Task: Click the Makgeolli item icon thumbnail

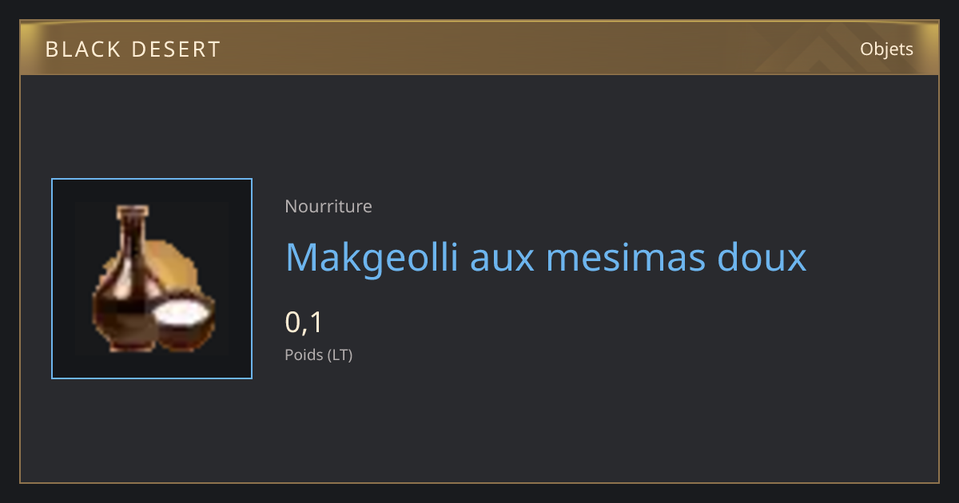Action: pyautogui.click(x=152, y=279)
